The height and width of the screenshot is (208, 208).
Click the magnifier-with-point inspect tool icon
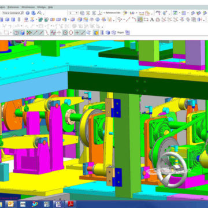120,20
